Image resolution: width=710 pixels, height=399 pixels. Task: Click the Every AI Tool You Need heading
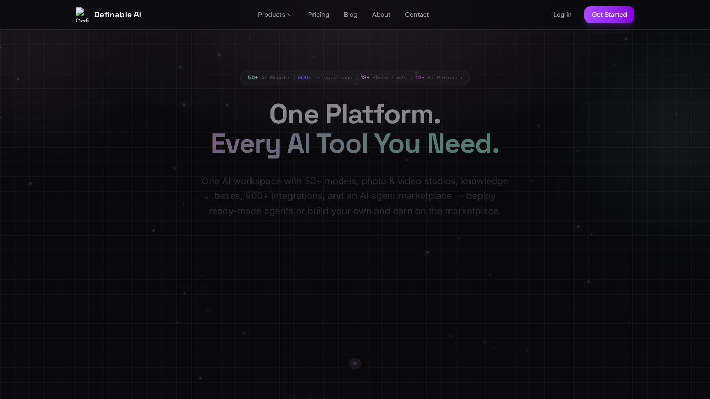click(x=355, y=143)
